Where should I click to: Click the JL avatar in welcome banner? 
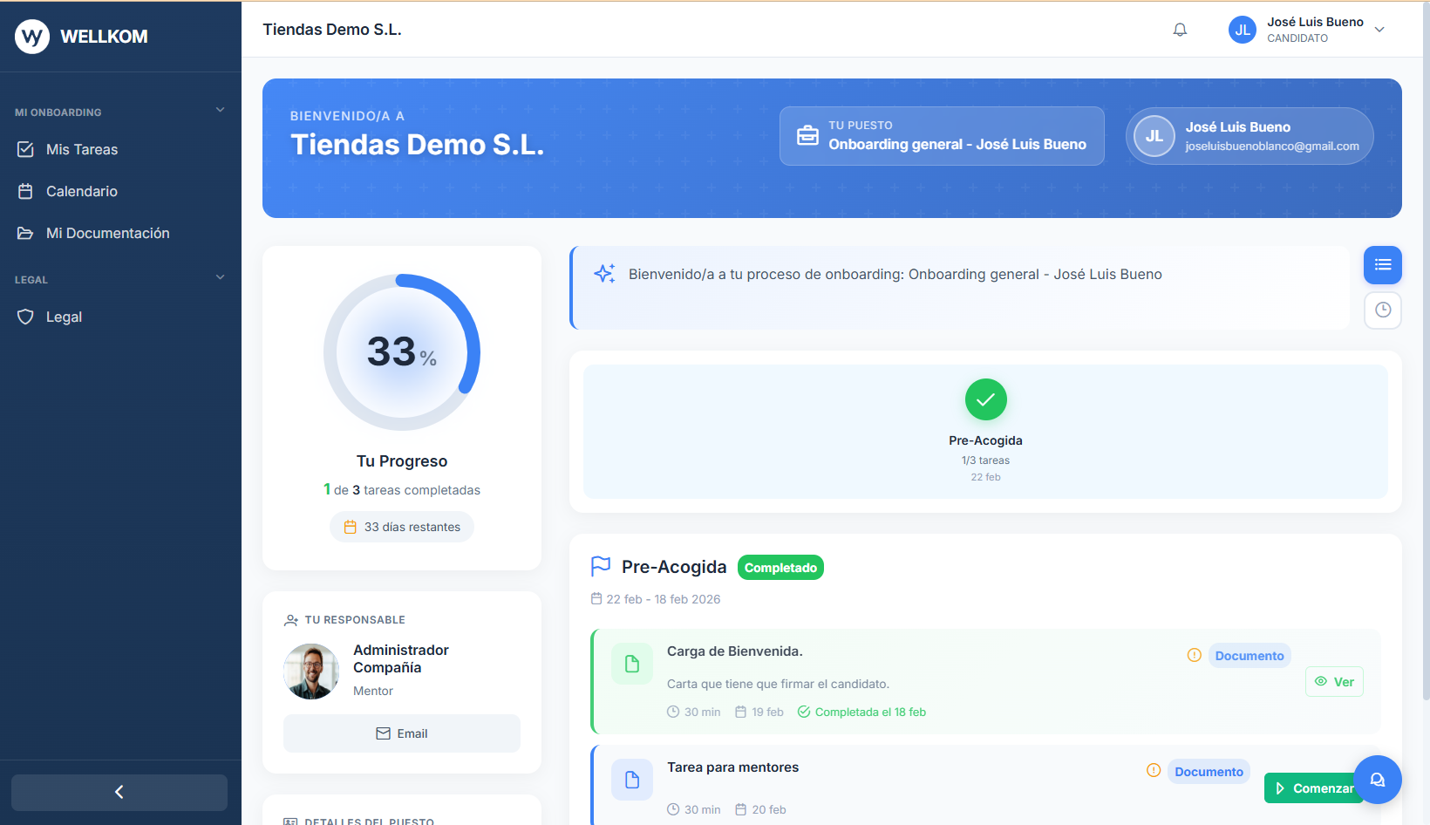1154,136
